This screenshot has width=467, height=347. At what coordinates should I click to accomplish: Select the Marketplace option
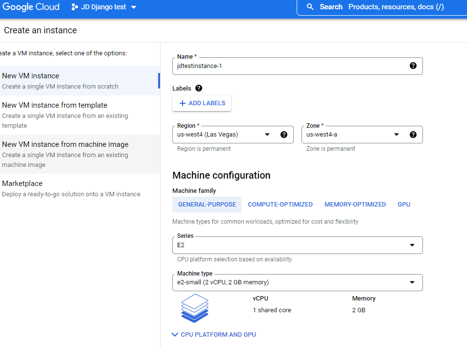pyautogui.click(x=80, y=188)
